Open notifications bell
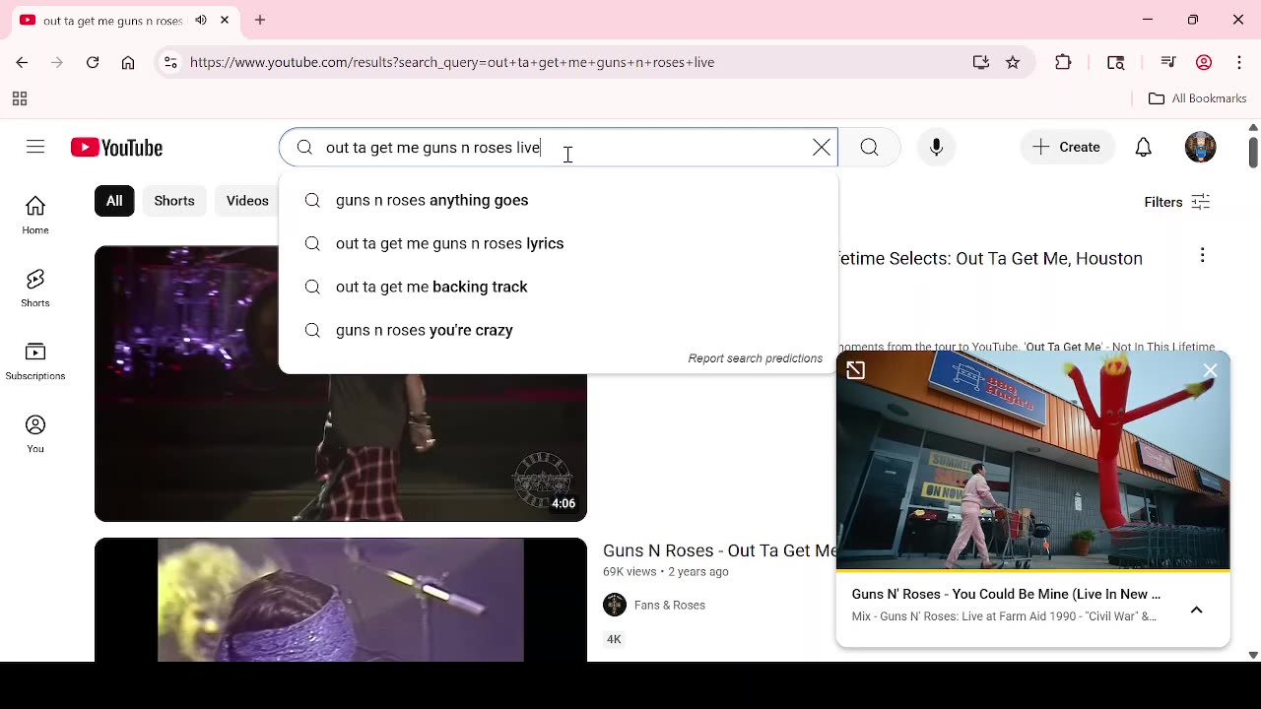 click(1143, 147)
